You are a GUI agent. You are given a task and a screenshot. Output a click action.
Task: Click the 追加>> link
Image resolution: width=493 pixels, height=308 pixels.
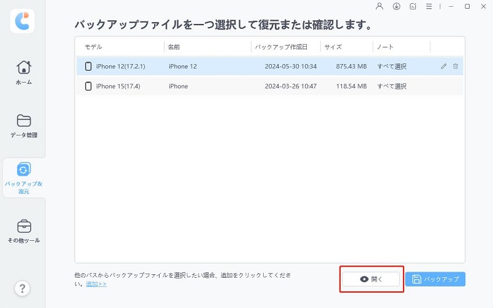(x=96, y=284)
